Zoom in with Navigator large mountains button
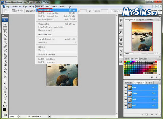 pyautogui.click(x=156, y=54)
